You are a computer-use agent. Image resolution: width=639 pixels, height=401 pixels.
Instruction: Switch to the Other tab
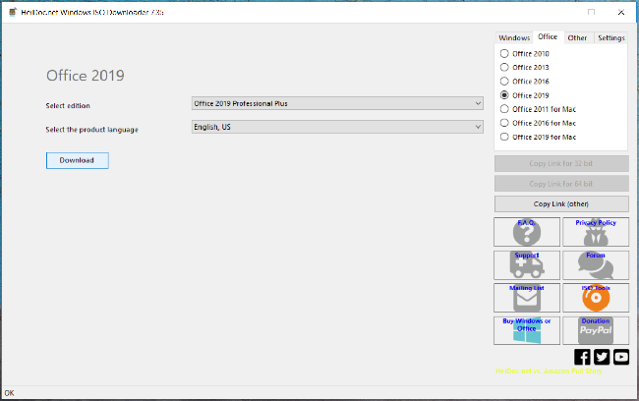[x=577, y=37]
